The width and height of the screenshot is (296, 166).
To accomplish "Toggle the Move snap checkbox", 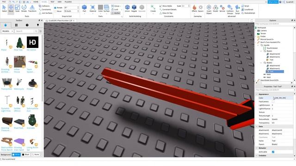I will pyautogui.click(x=55, y=11).
